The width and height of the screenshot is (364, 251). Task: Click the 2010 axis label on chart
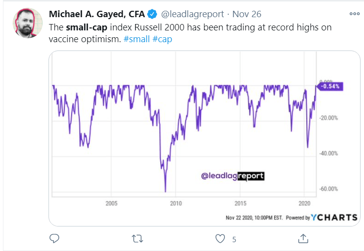tap(176, 203)
